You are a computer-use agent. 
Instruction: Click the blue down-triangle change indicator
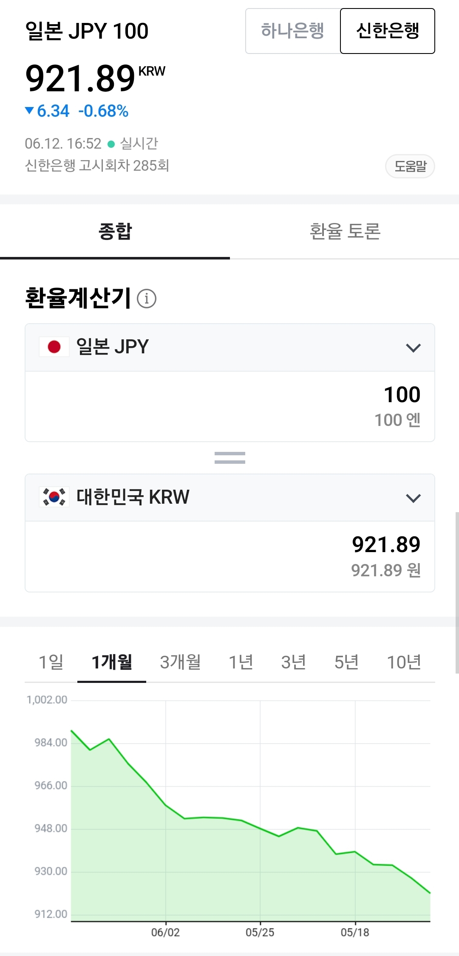point(29,111)
